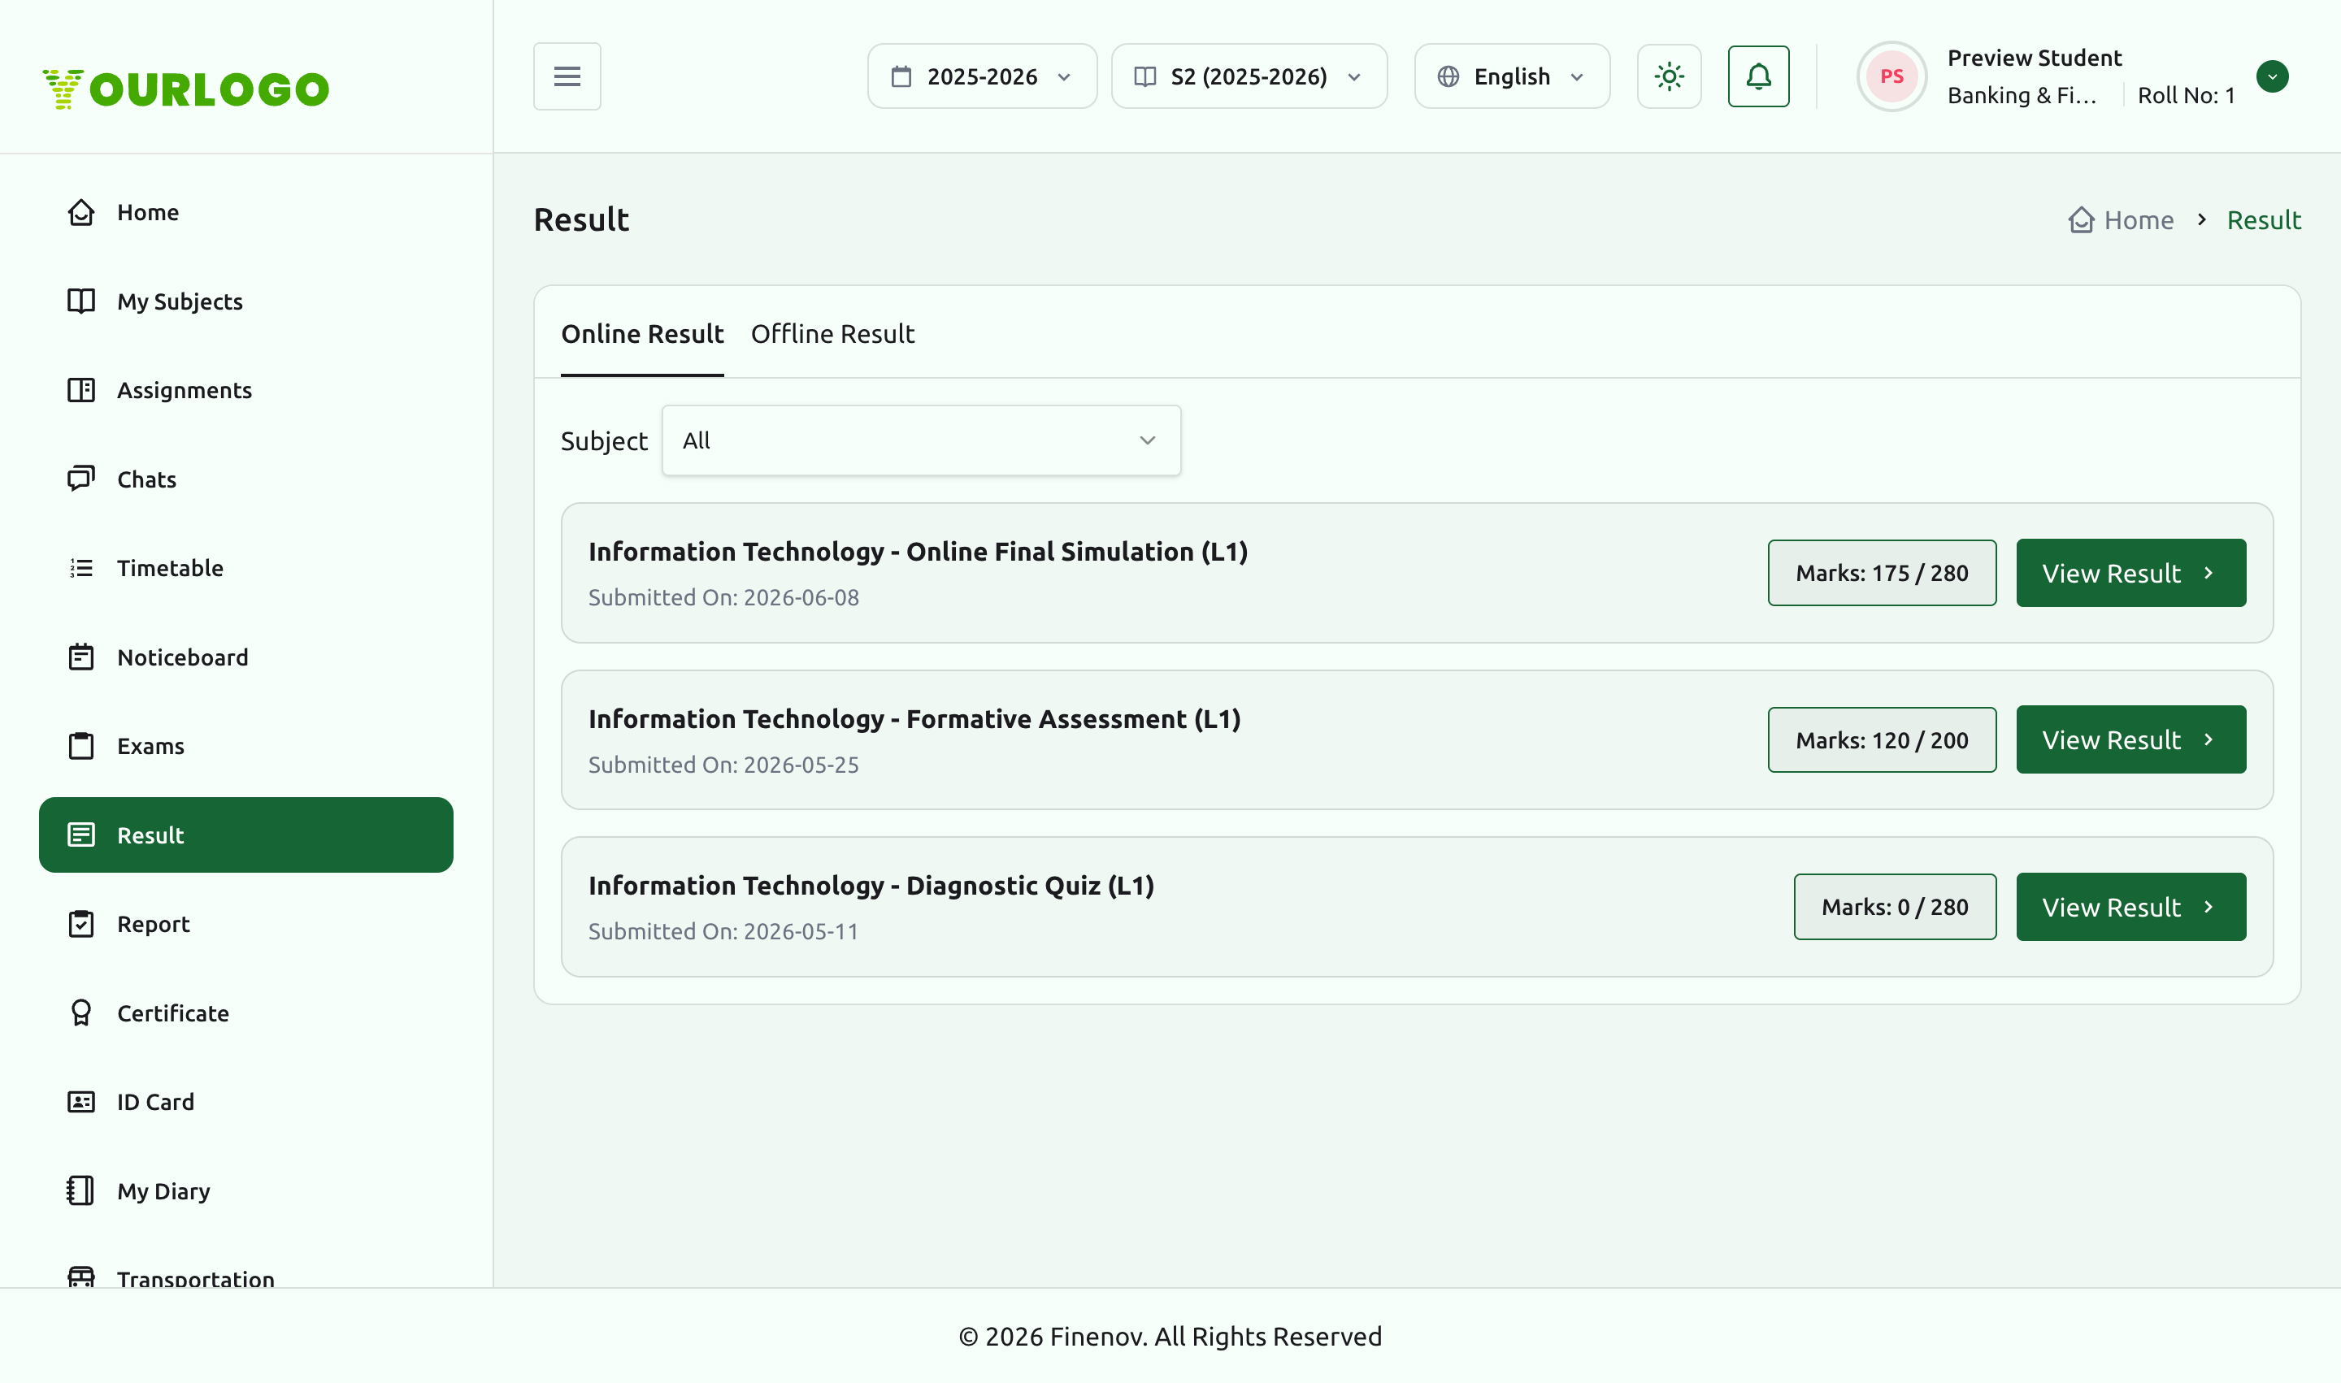This screenshot has height=1383, width=2341.
Task: Switch to the Online Result tab
Action: point(641,334)
